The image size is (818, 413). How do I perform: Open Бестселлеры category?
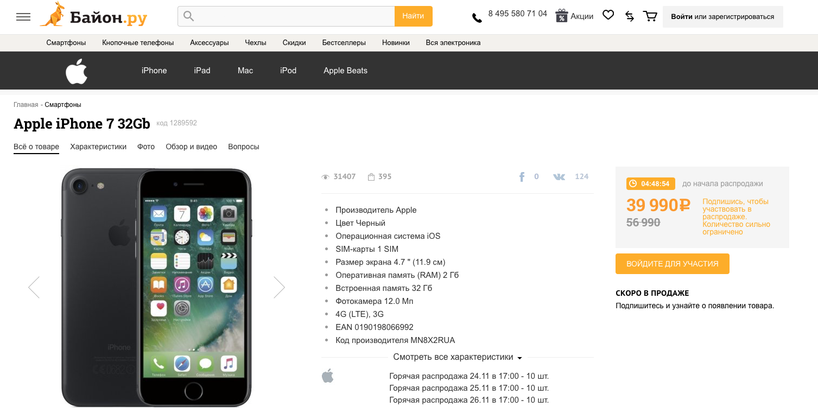[344, 42]
